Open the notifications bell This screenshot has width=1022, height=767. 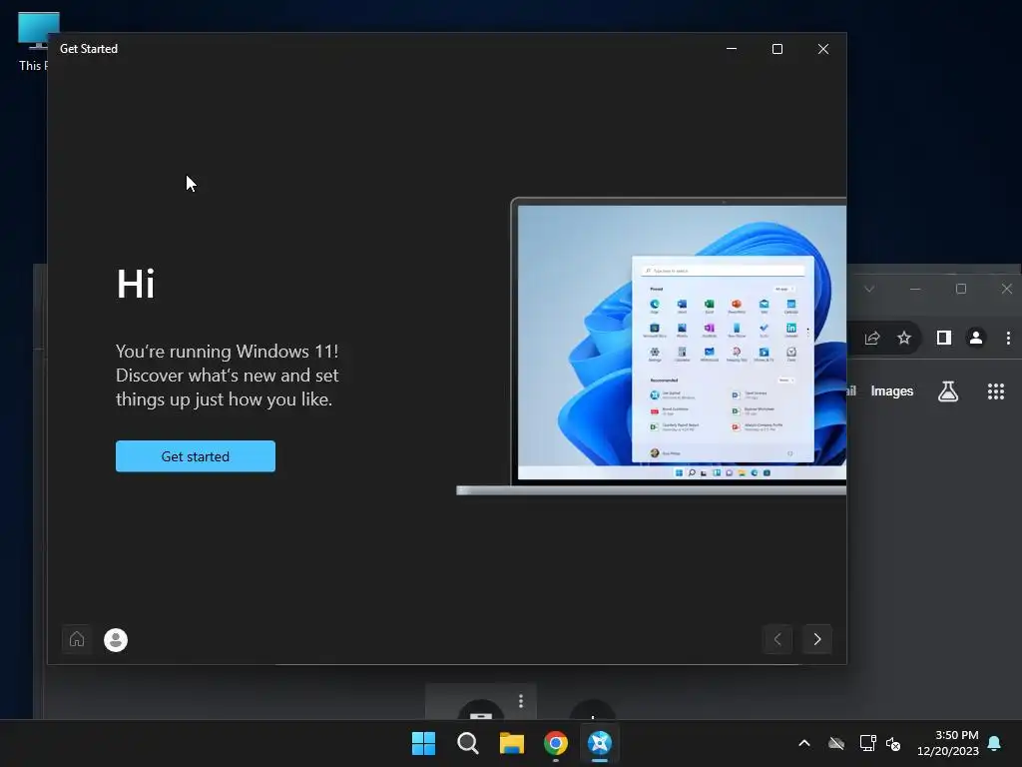pyautogui.click(x=994, y=743)
